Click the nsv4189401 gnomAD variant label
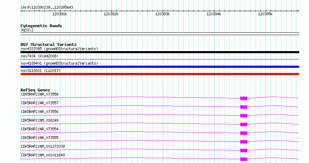The height and width of the screenshot is (163, 309). click(x=59, y=63)
